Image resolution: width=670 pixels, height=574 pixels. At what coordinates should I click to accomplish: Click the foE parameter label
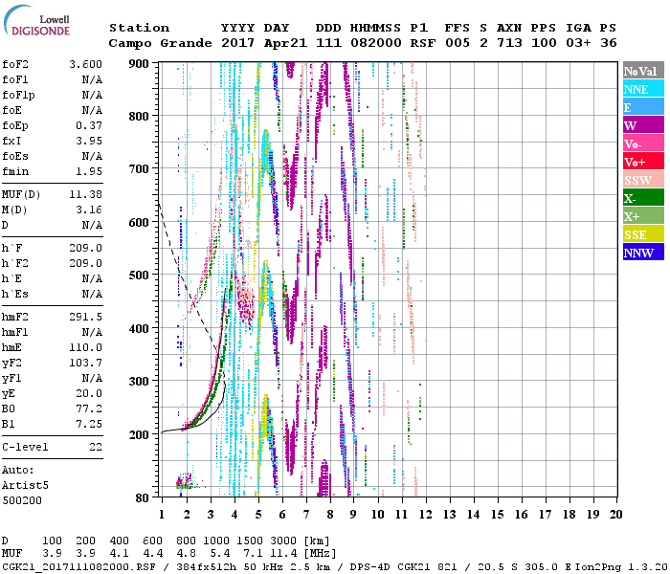click(x=11, y=111)
